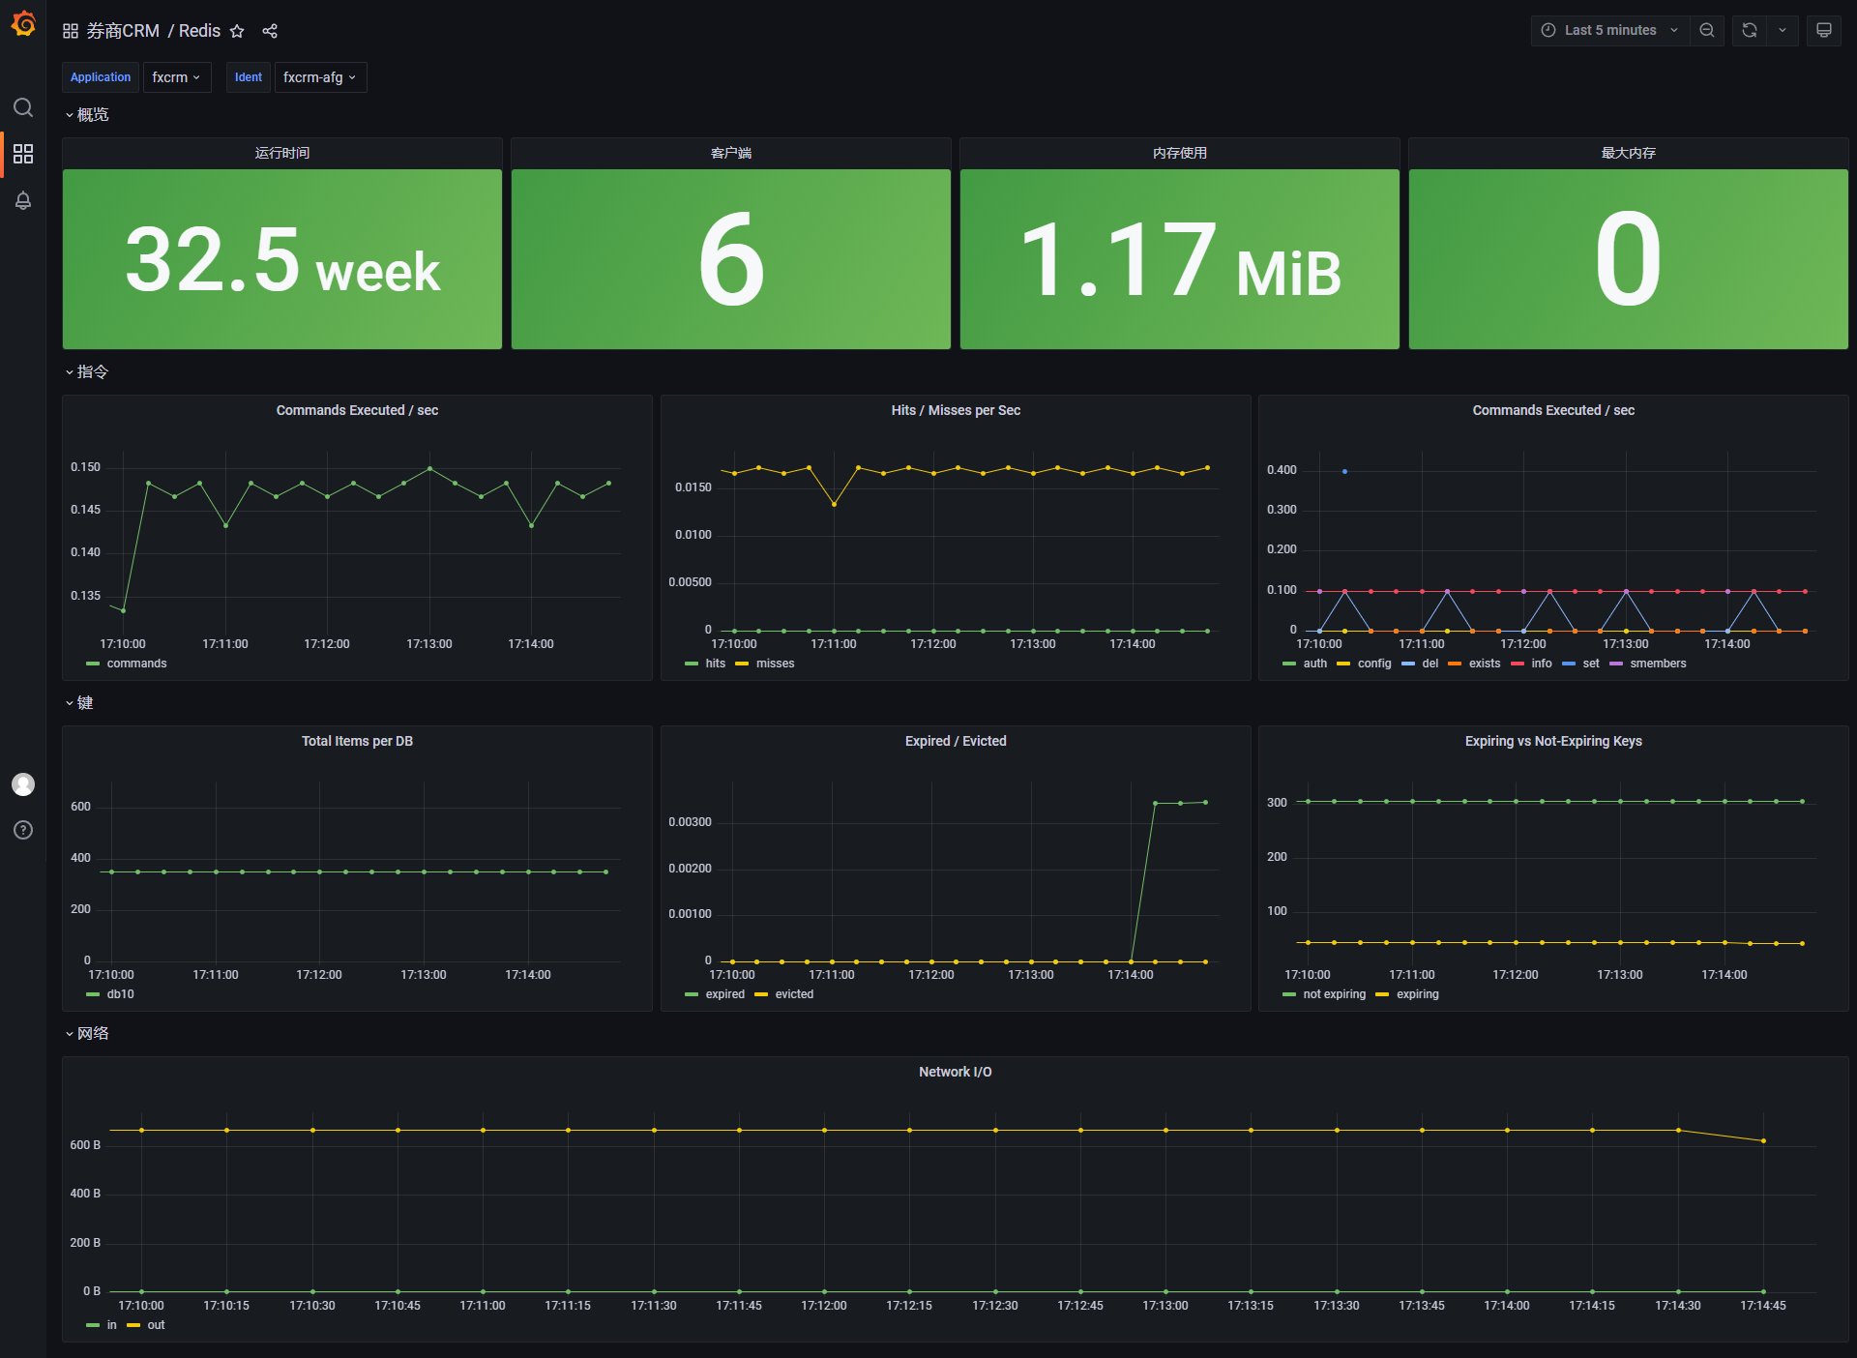Open the Last 5 minutes time picker

tap(1609, 30)
